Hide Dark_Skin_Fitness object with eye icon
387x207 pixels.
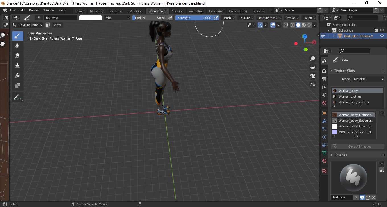(382, 36)
